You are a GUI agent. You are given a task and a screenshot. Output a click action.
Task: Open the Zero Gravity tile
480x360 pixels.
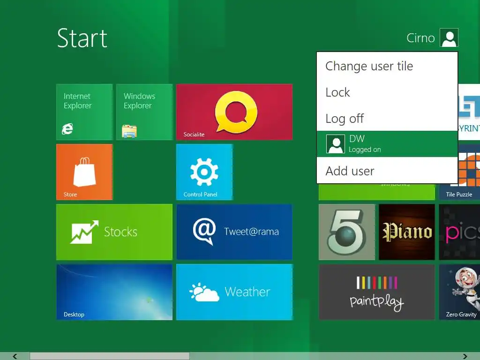pos(459,292)
